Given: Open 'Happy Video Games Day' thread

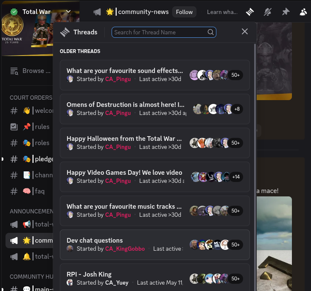Looking at the screenshot, I should pos(155,177).
